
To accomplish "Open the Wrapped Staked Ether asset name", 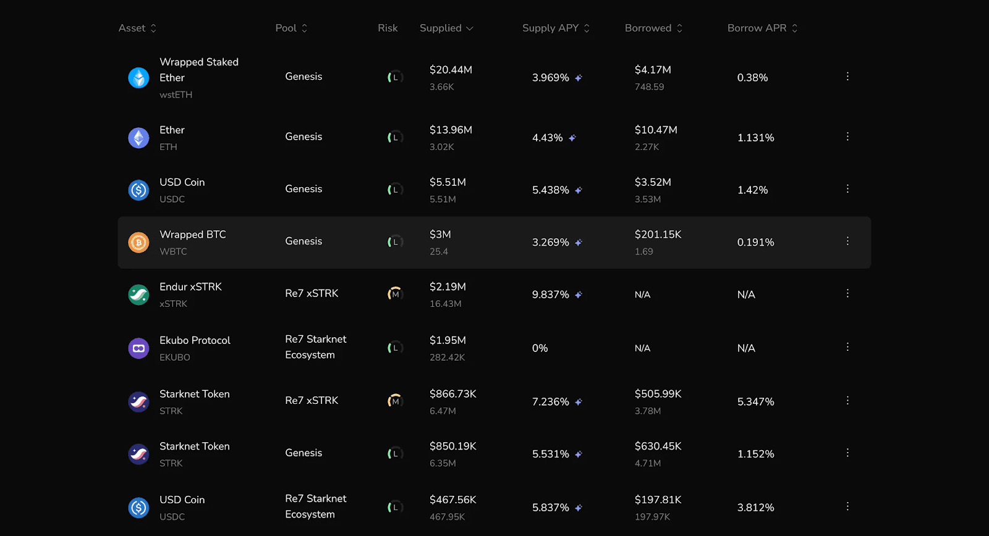I will (199, 70).
